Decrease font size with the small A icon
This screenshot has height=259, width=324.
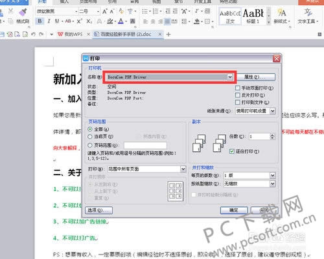(x=112, y=11)
